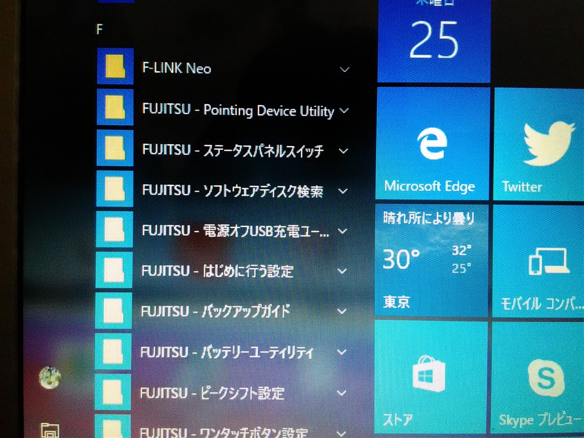Click the FUJITSU Pointing Device Utility folder icon
This screenshot has width=584, height=438.
click(x=115, y=107)
